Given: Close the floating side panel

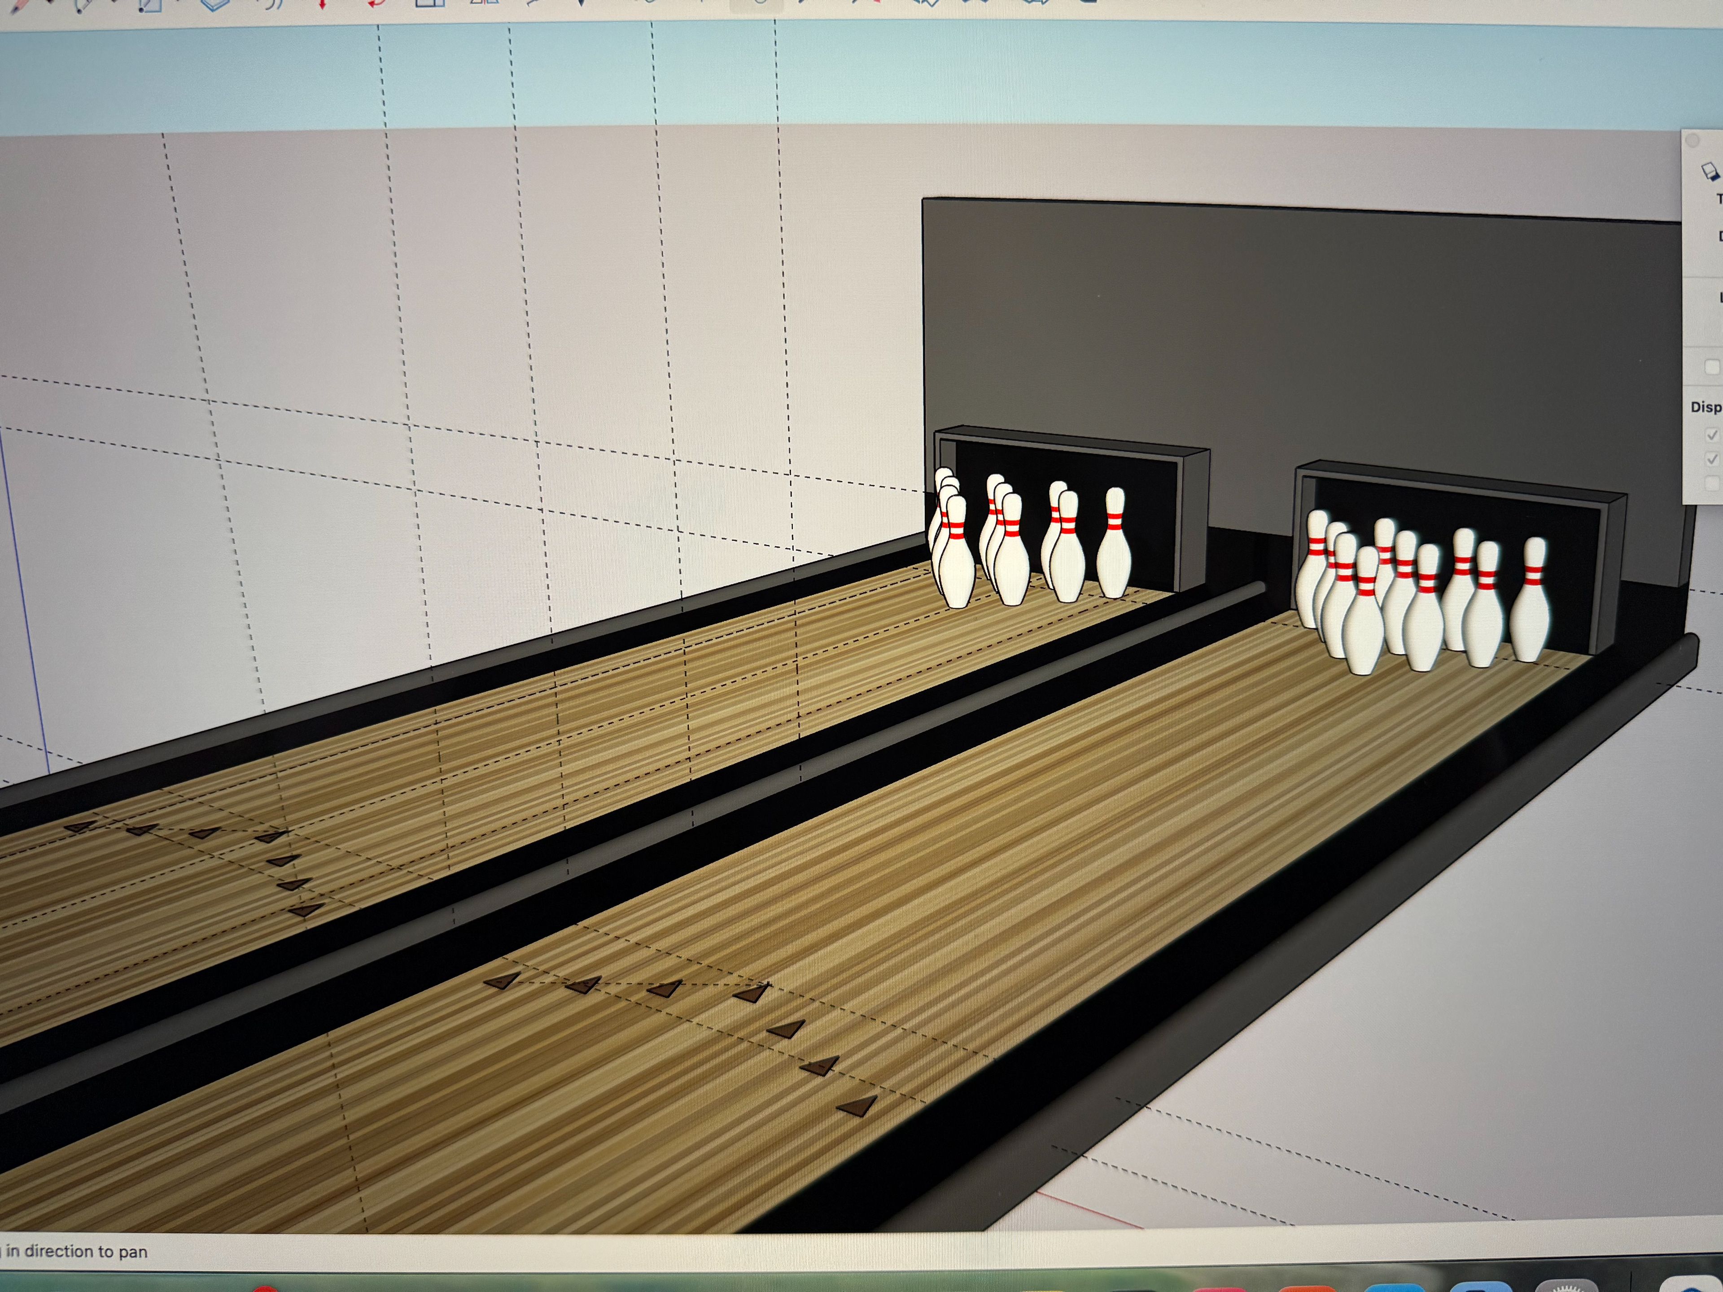Looking at the screenshot, I should tap(1692, 141).
